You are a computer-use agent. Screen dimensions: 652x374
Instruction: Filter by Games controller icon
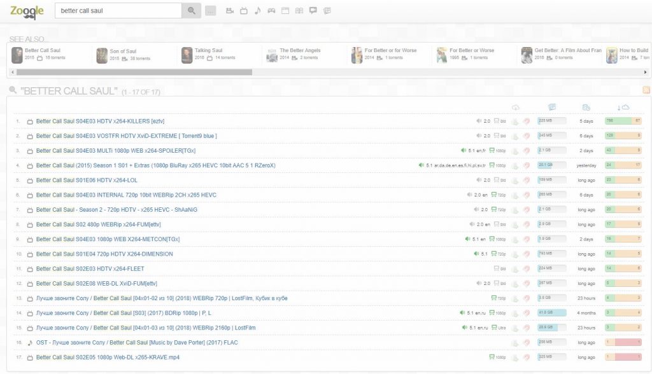pyautogui.click(x=271, y=11)
